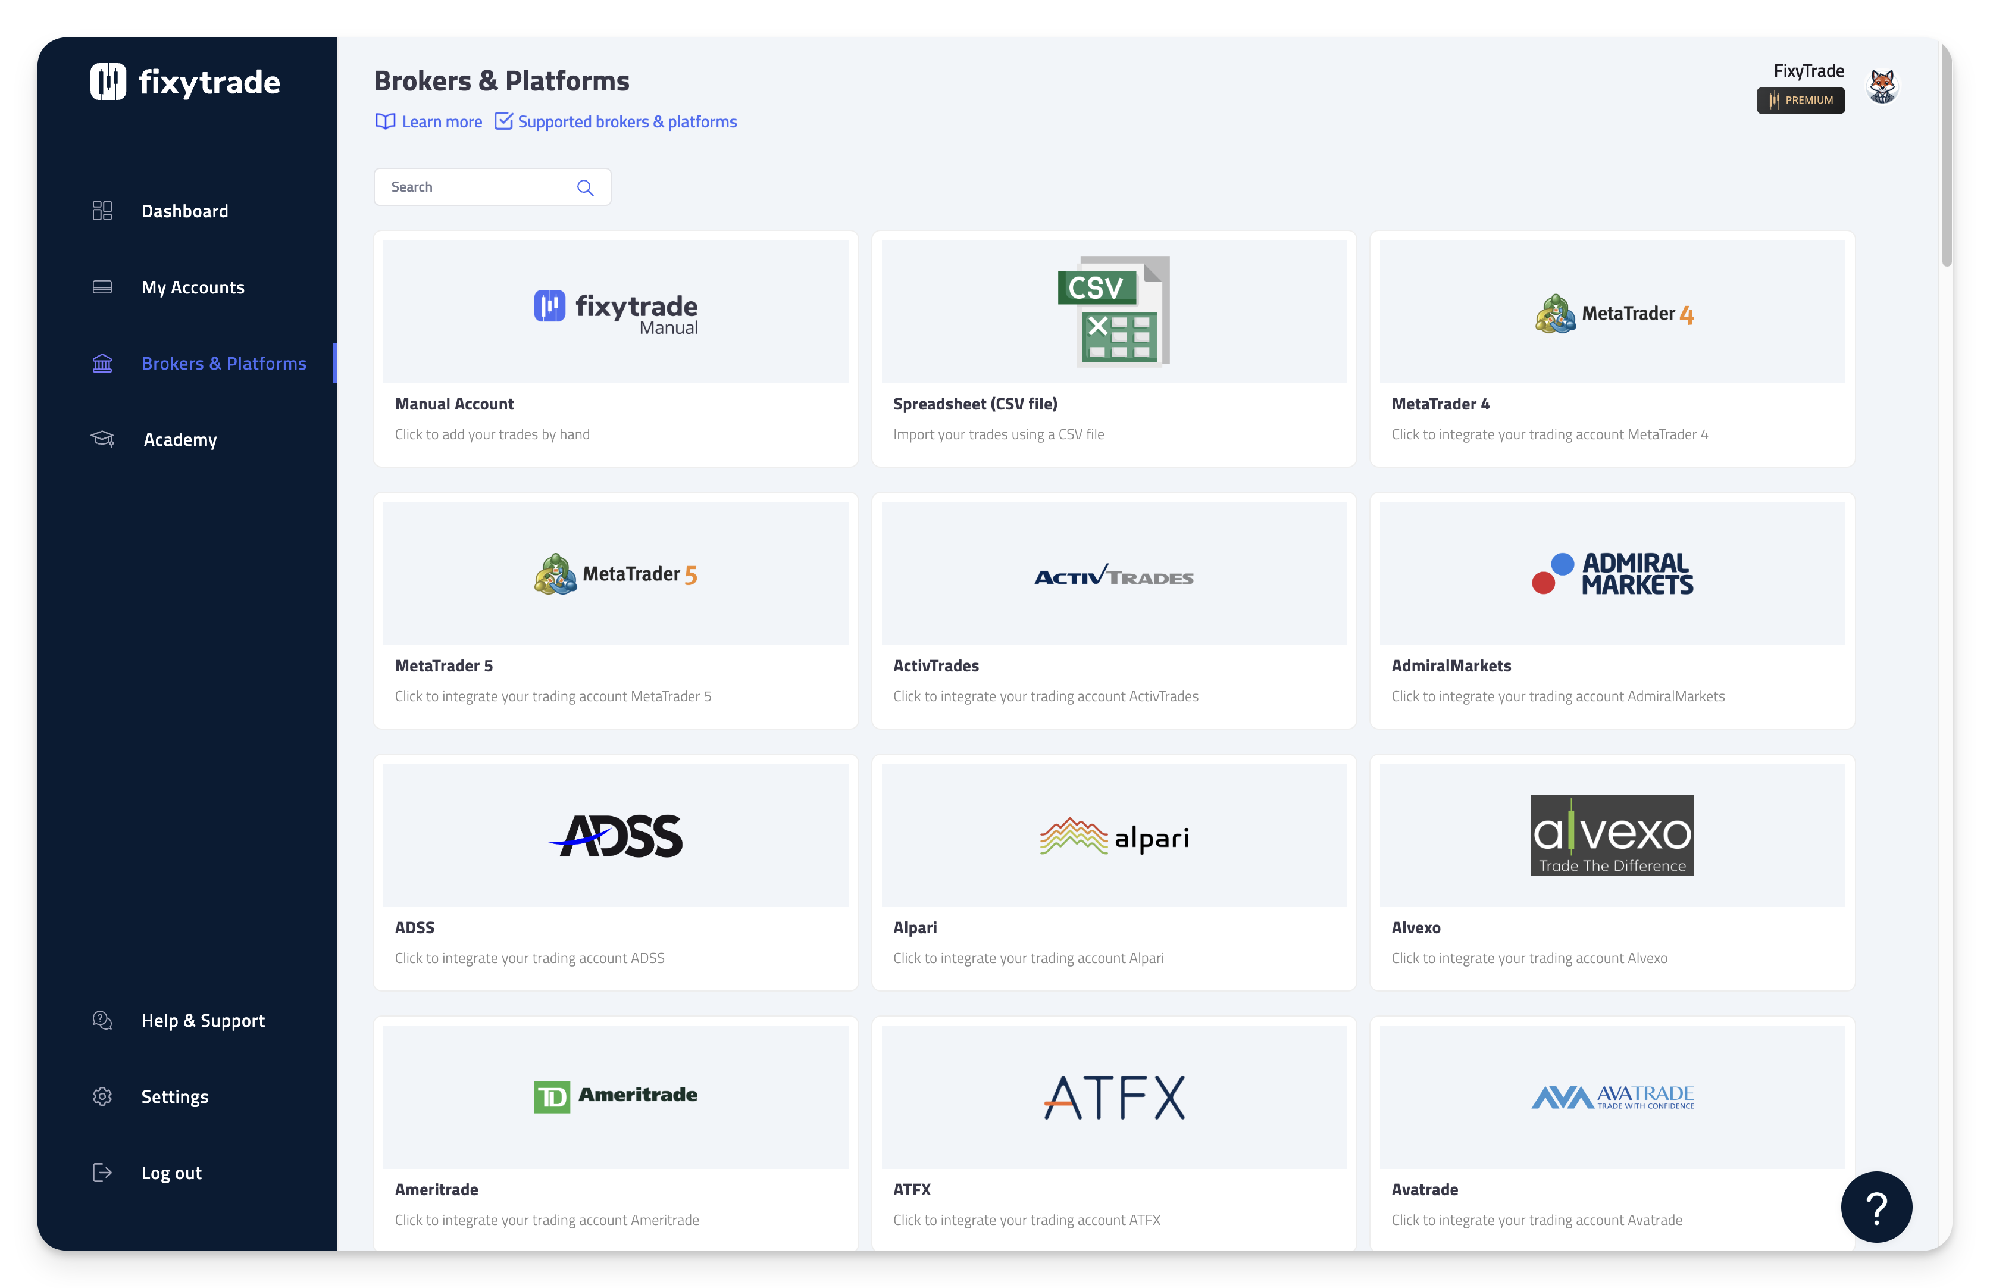Click the Help & Support chat icon
Viewport: 1990px width, 1288px height.
102,1020
